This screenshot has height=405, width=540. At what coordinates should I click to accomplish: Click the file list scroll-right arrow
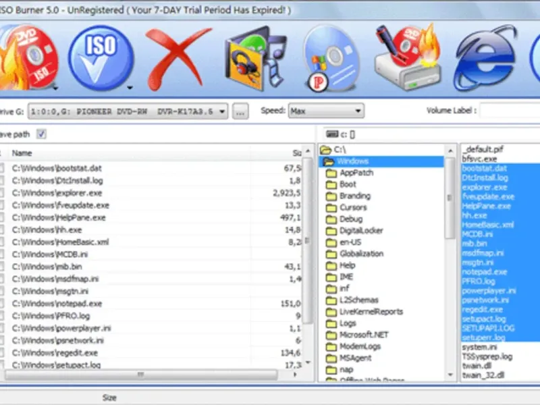295,375
